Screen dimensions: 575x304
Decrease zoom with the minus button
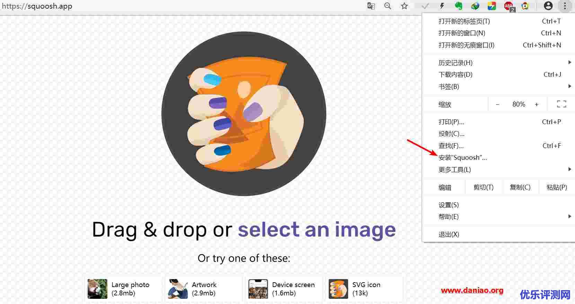point(497,104)
